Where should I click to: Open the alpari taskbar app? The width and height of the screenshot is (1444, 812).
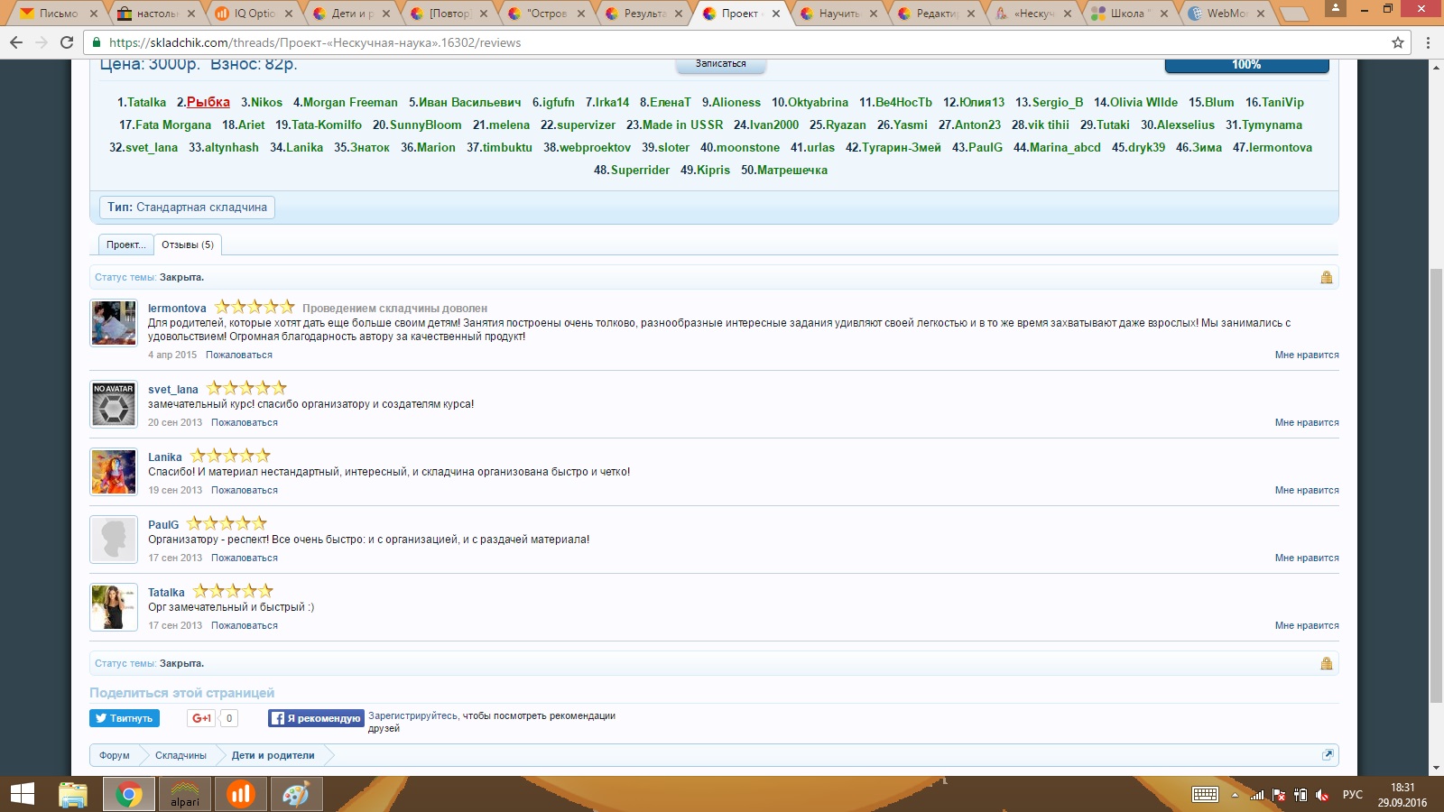(185, 794)
